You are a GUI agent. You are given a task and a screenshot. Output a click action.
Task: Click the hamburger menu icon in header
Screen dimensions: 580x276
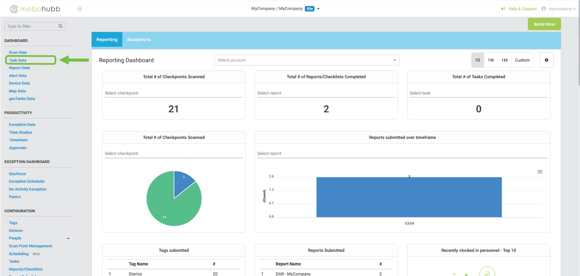(x=80, y=9)
